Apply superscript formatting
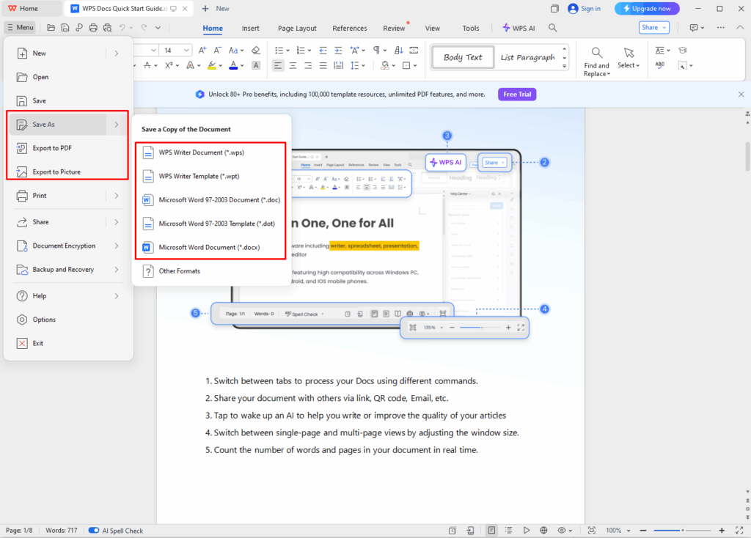Viewport: 751px width, 538px height. point(169,65)
